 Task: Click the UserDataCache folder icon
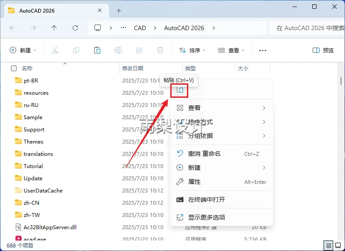click(18, 190)
